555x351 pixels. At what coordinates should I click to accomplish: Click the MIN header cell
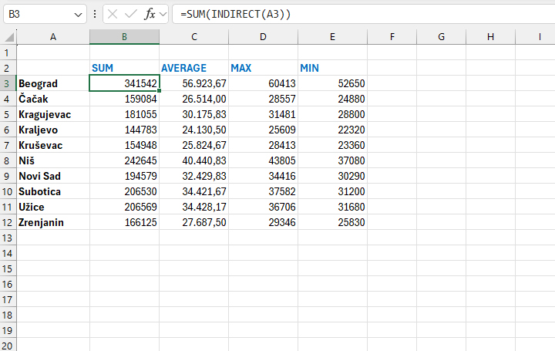[x=332, y=68]
